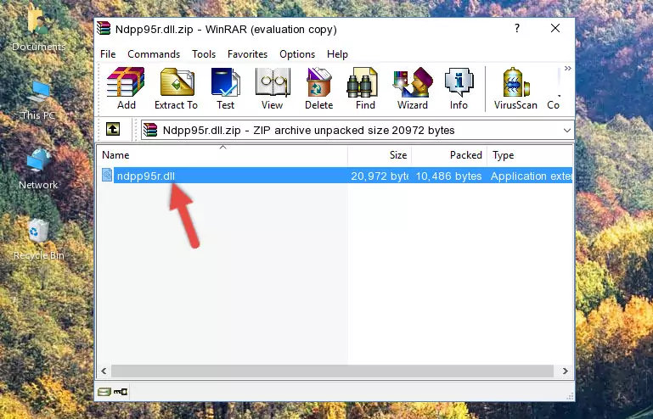Close the WinRAR window
Image resolution: width=653 pixels, height=419 pixels.
point(555,28)
